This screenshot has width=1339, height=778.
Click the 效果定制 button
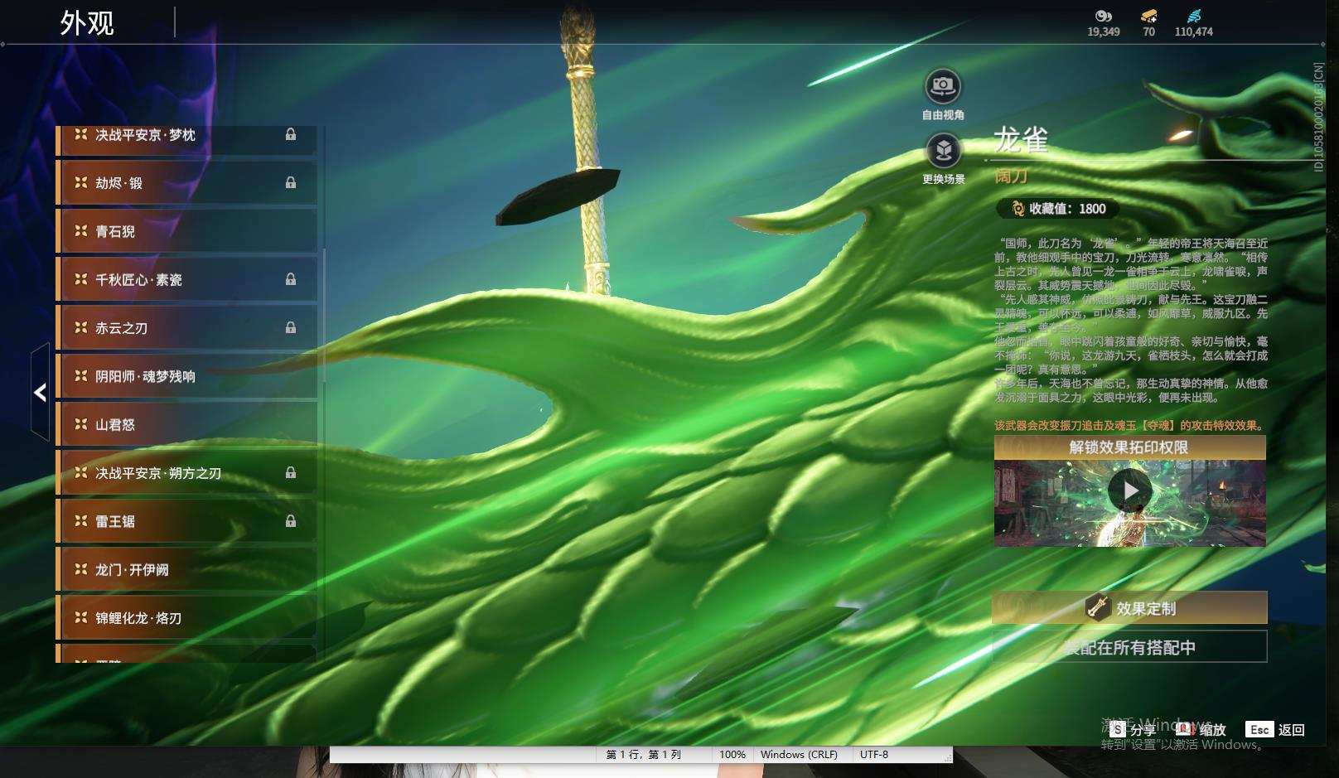tap(1129, 607)
